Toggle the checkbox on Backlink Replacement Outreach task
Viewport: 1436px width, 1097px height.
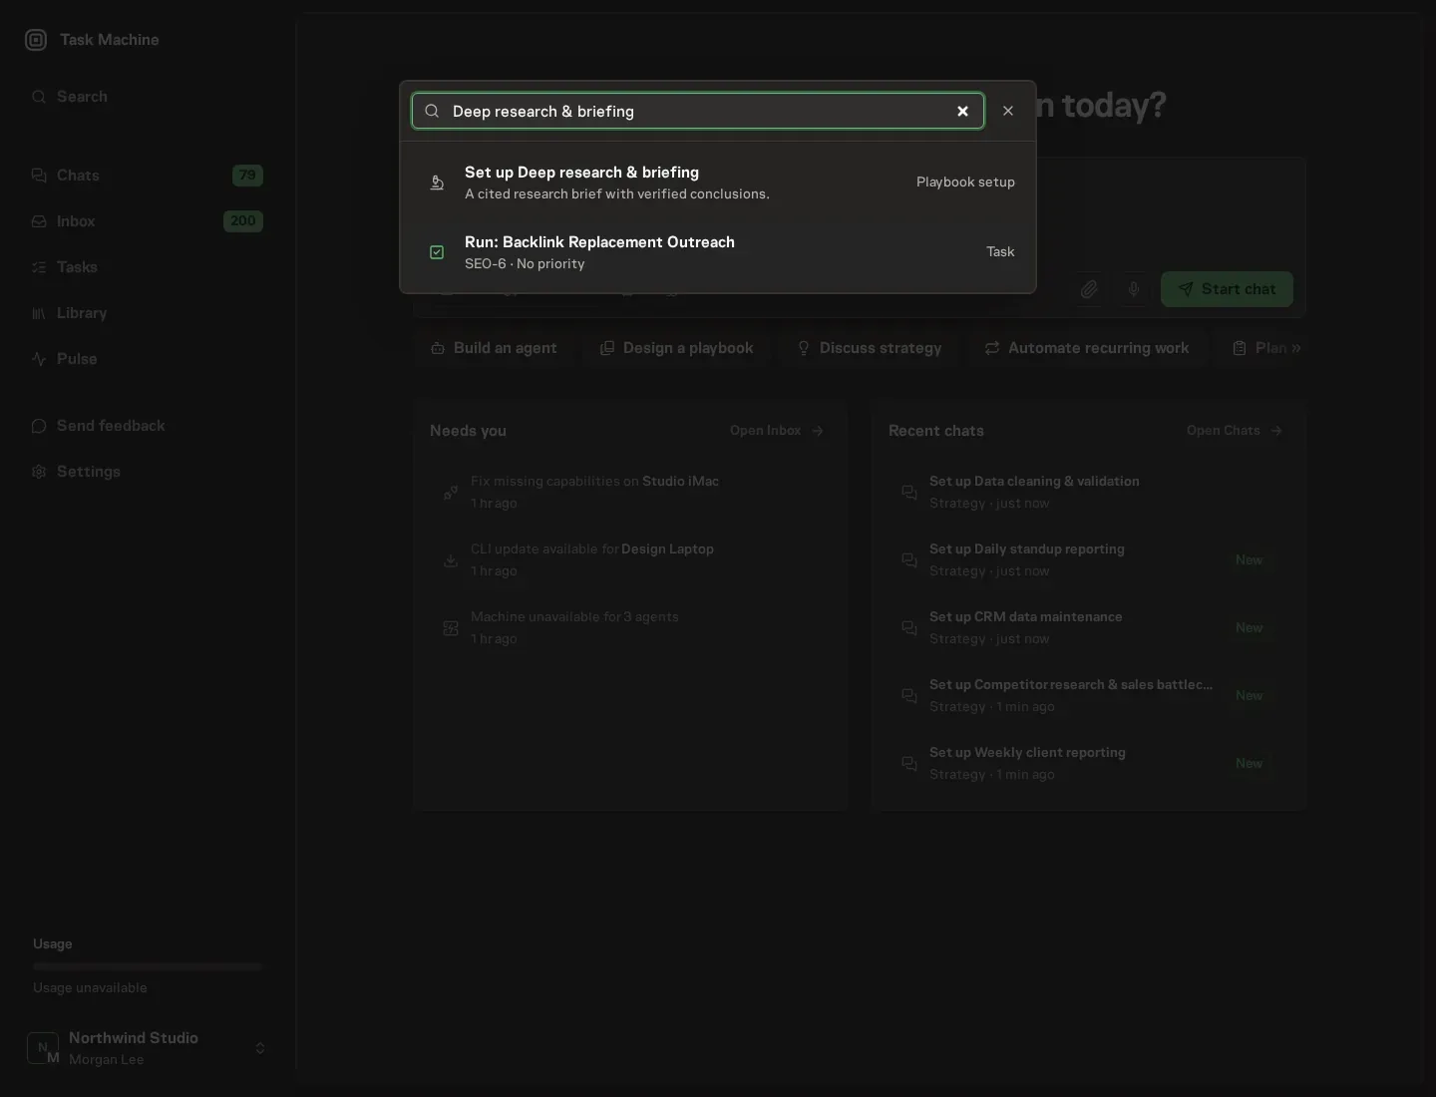(x=437, y=252)
